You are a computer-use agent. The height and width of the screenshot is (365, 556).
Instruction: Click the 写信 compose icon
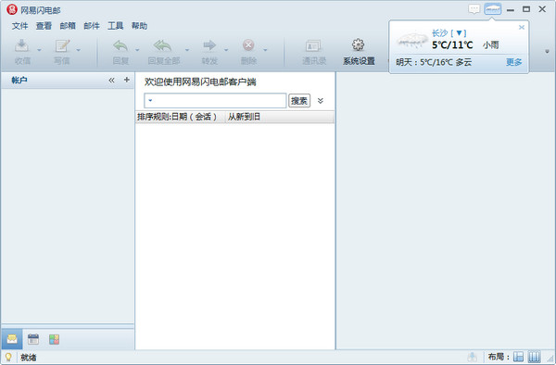pyautogui.click(x=62, y=45)
